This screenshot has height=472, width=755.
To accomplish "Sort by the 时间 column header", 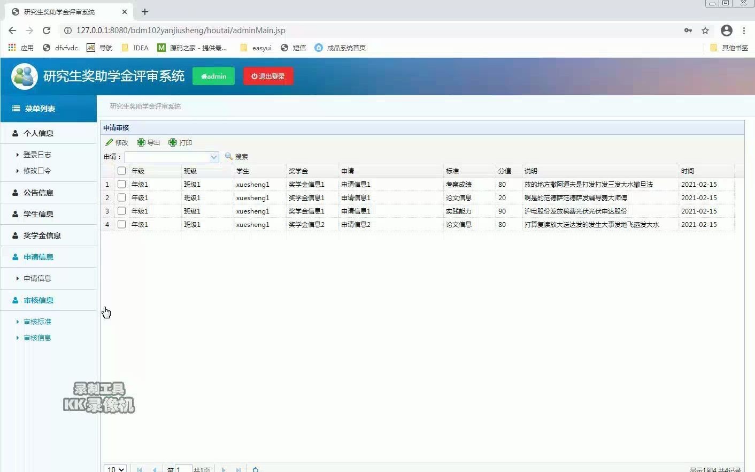I will [x=706, y=171].
